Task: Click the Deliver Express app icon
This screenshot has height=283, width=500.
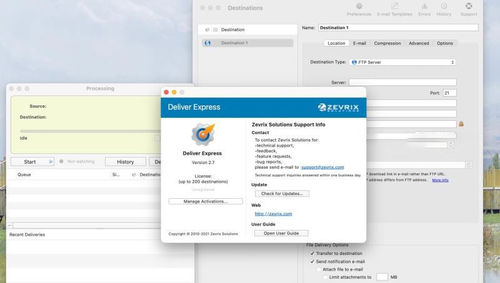Action: [x=202, y=134]
